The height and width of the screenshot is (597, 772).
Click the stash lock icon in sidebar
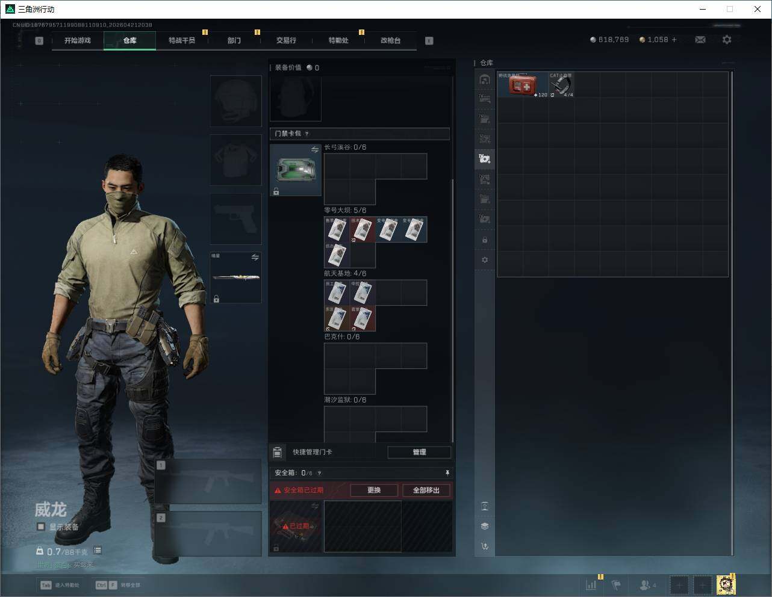pos(485,240)
